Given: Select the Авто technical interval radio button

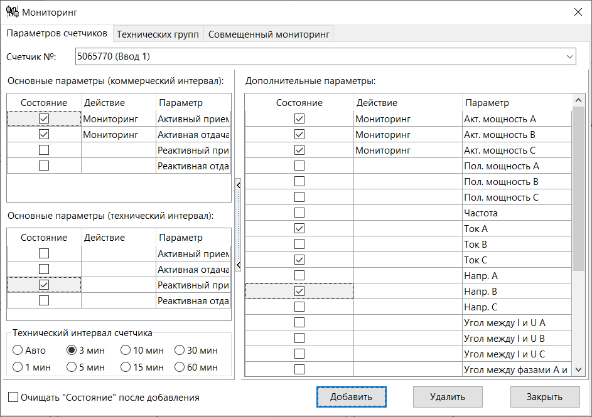Looking at the screenshot, I should (18, 350).
